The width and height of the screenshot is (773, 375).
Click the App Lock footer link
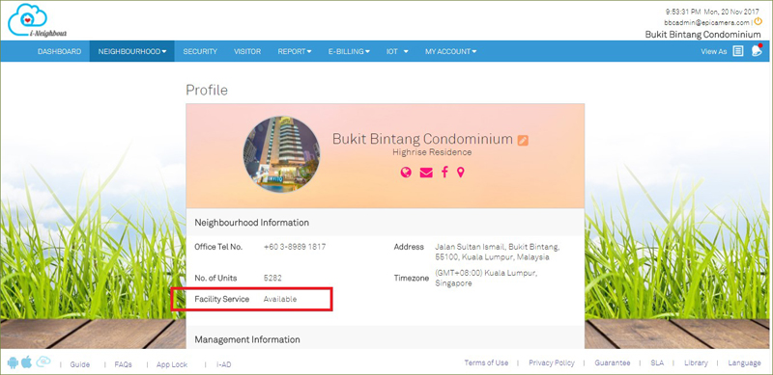coord(172,364)
